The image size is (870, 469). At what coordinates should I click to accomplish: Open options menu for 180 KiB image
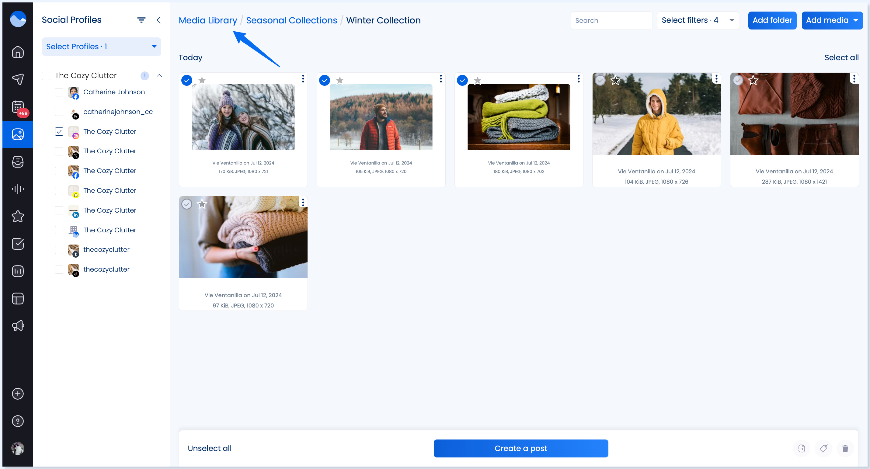pyautogui.click(x=579, y=79)
